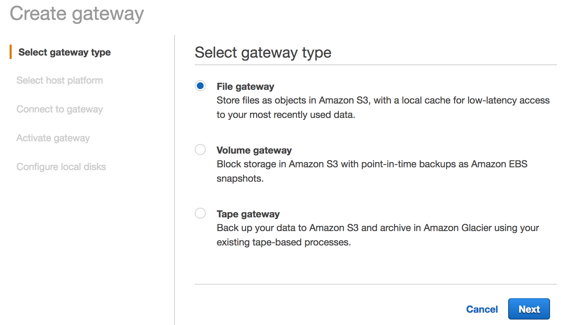Open the Select gateway type sidebar step
The height and width of the screenshot is (325, 561).
coord(64,52)
